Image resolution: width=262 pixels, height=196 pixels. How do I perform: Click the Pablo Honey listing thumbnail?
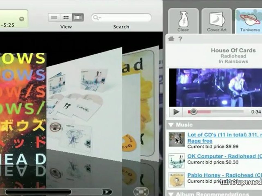[x=177, y=180]
